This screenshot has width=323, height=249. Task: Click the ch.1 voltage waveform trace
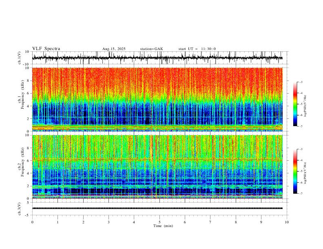pyautogui.click(x=157, y=58)
